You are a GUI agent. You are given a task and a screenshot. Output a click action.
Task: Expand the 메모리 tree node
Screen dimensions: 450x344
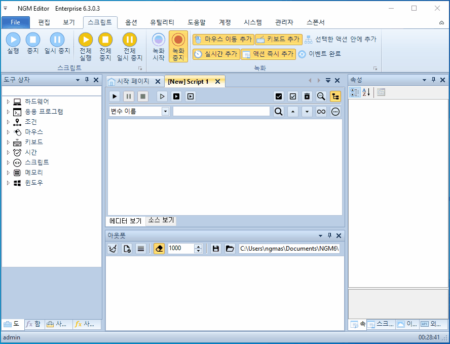click(8, 173)
